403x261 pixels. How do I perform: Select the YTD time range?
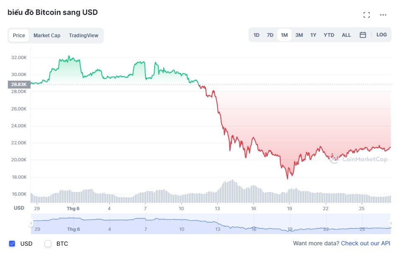pyautogui.click(x=329, y=35)
